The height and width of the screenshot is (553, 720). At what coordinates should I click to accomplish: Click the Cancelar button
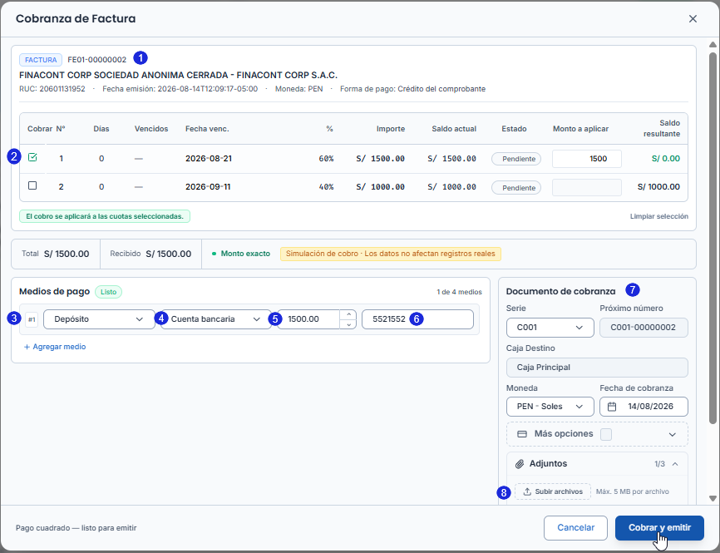click(576, 528)
